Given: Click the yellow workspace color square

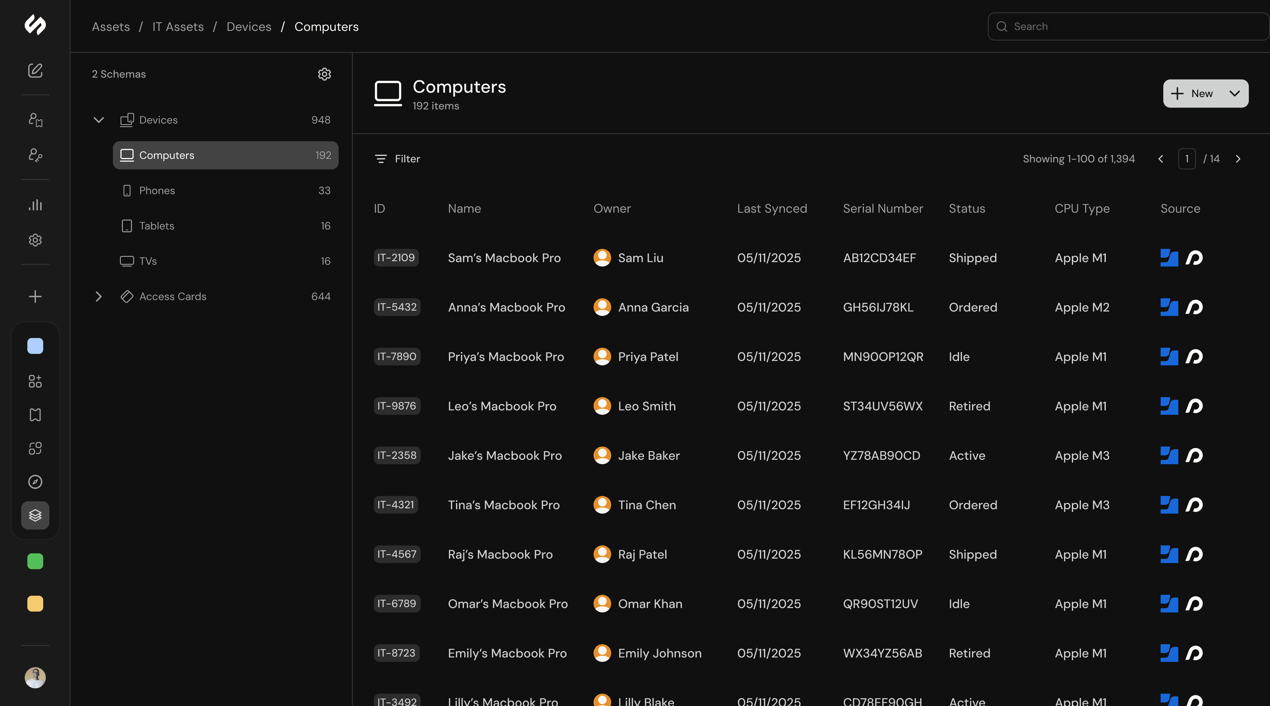Looking at the screenshot, I should [x=35, y=604].
